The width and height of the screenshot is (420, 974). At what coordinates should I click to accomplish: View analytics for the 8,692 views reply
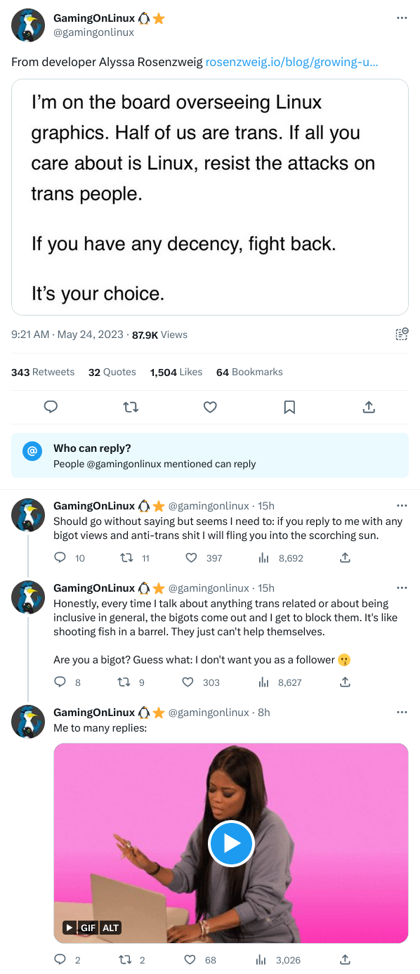pyautogui.click(x=281, y=558)
